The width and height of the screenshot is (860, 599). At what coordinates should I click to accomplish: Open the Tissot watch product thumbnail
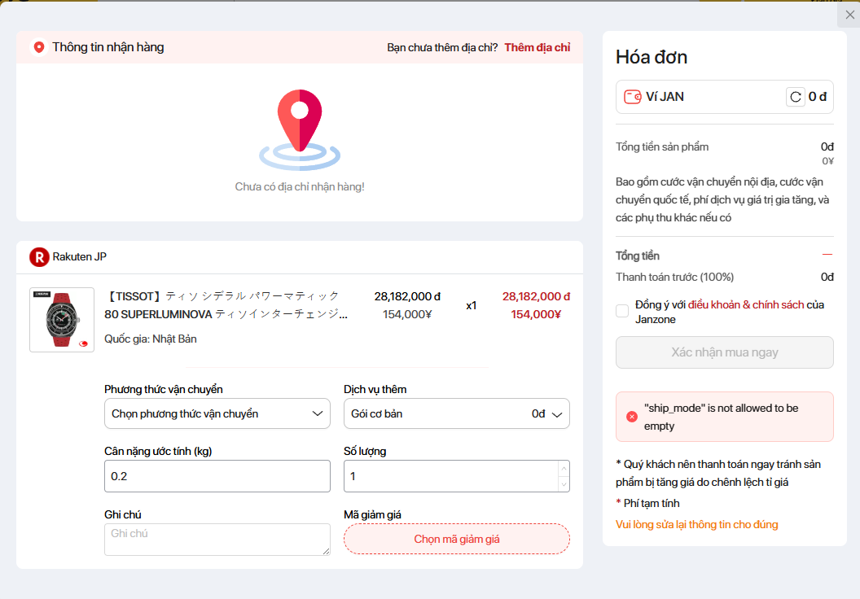click(62, 320)
